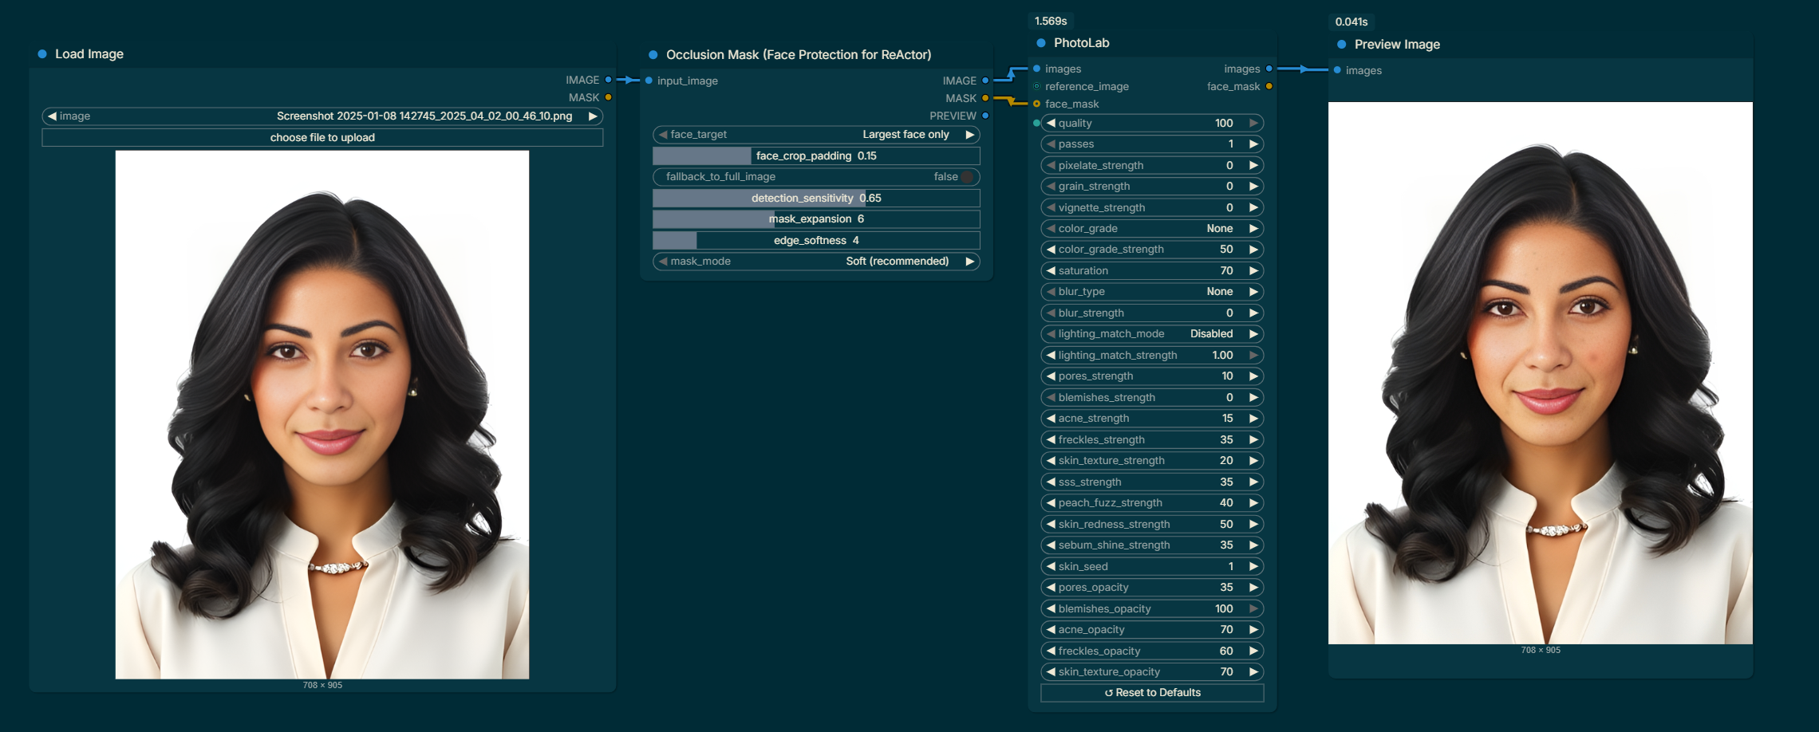This screenshot has height=732, width=1819.
Task: Click the Load Image node collapse dot
Action: pyautogui.click(x=42, y=54)
